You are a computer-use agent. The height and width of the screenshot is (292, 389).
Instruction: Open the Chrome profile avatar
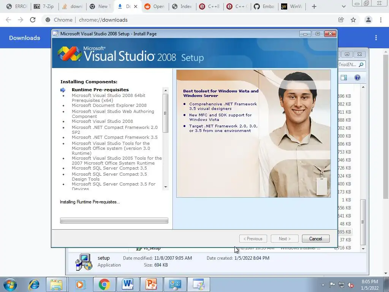pyautogui.click(x=368, y=20)
